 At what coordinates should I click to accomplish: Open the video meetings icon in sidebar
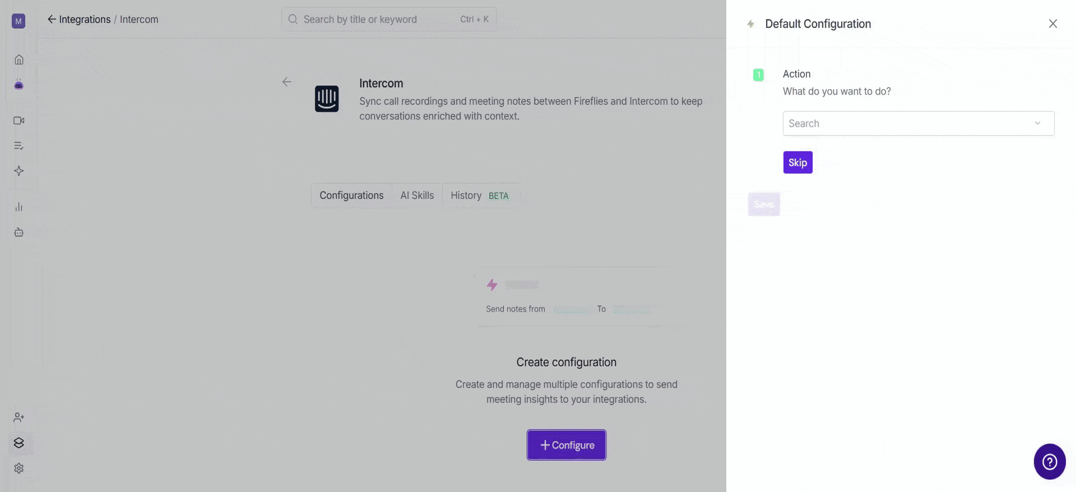(x=18, y=120)
